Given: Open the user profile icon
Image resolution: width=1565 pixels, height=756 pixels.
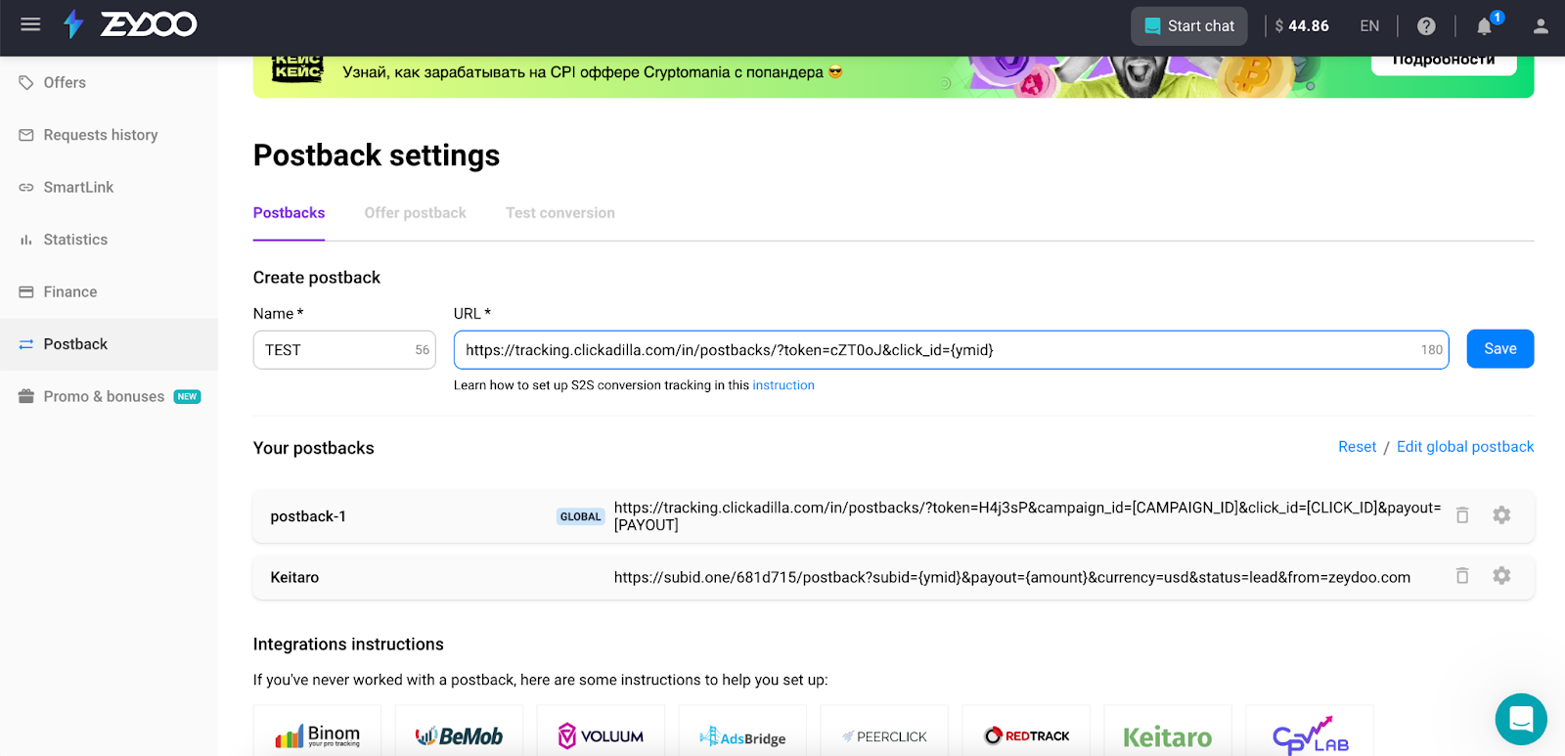Looking at the screenshot, I should (x=1541, y=26).
